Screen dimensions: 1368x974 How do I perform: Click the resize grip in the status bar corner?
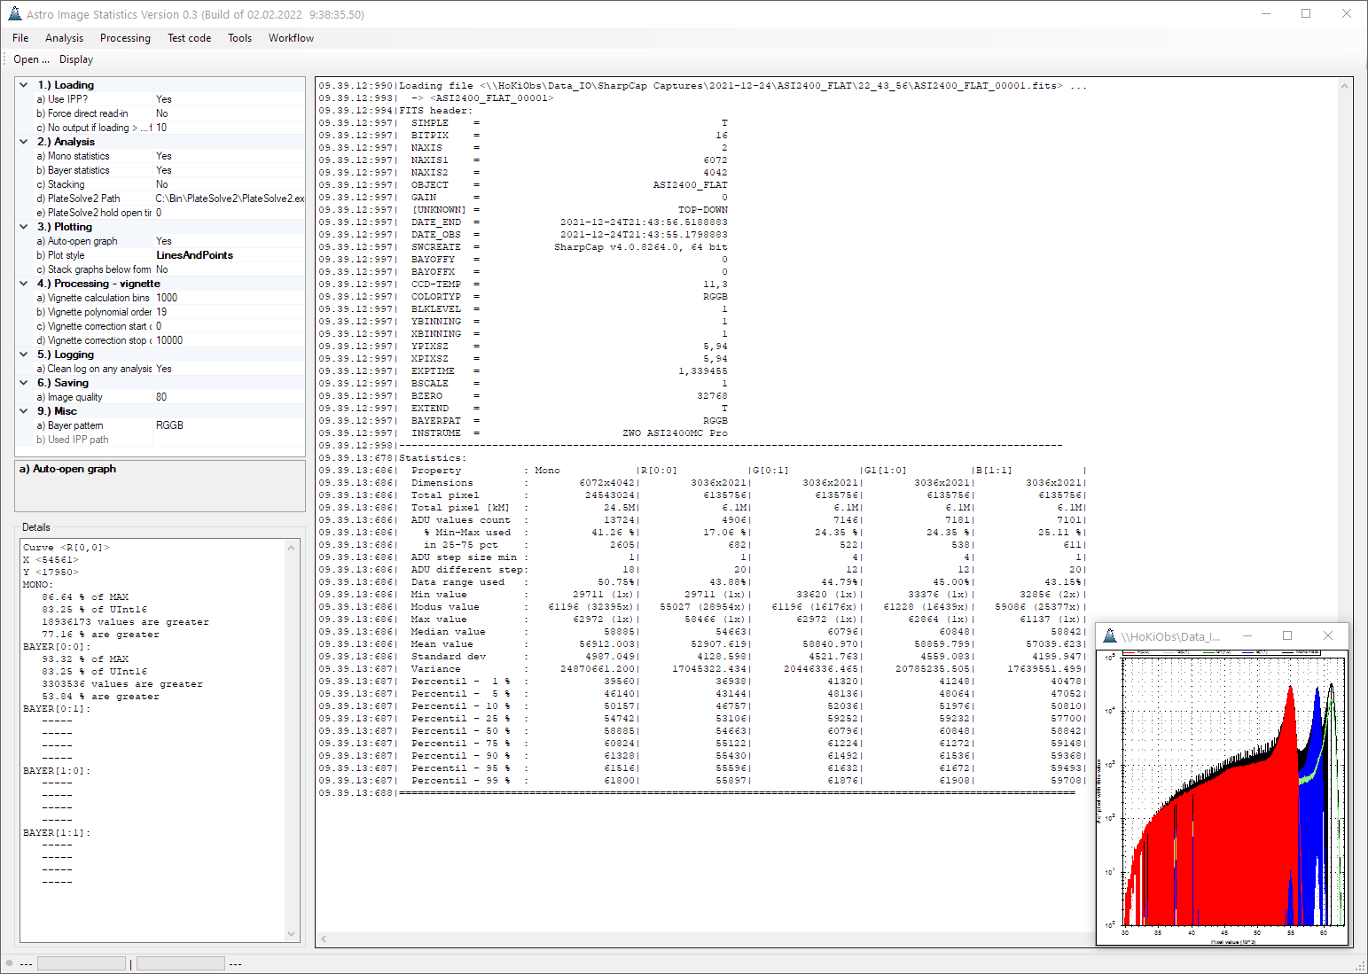1360,966
